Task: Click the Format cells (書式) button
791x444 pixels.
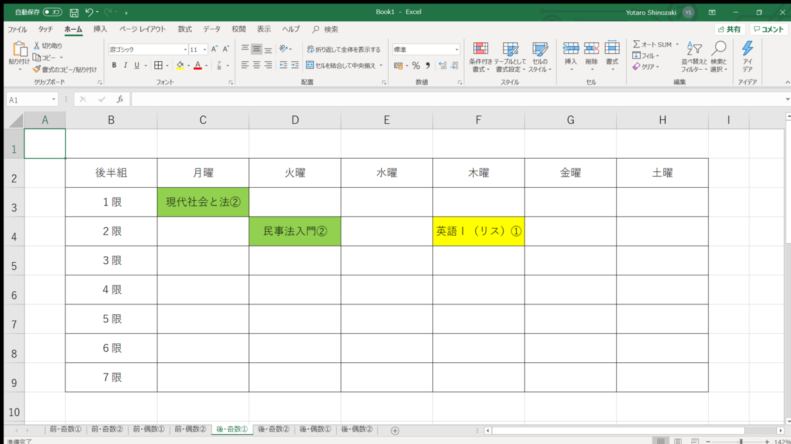Action: (x=612, y=57)
